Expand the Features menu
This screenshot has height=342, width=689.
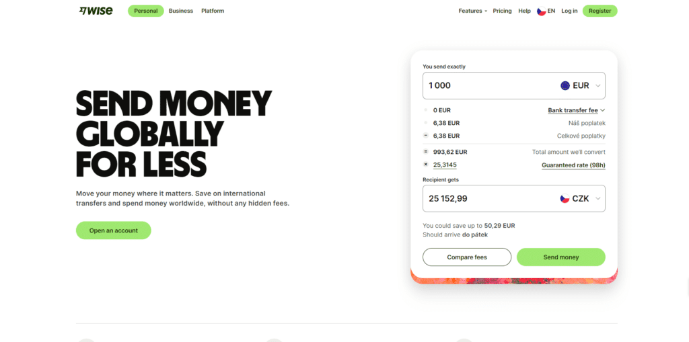pos(472,11)
